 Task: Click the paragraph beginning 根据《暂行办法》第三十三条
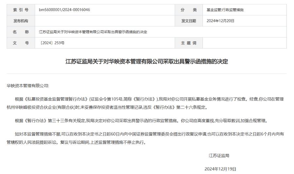[x=141, y=121]
